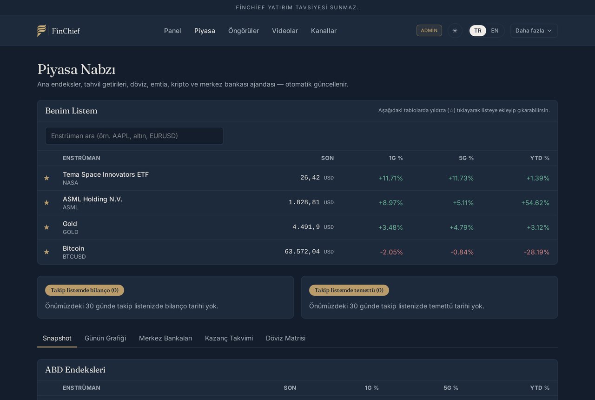
Task: Go to the Piyasa nav item
Action: [205, 31]
